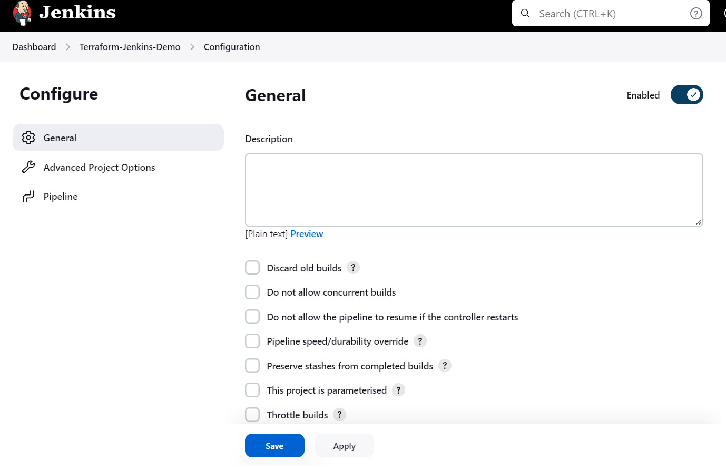The image size is (726, 469).
Task: Go to Dashboard breadcrumb
Action: pos(34,47)
